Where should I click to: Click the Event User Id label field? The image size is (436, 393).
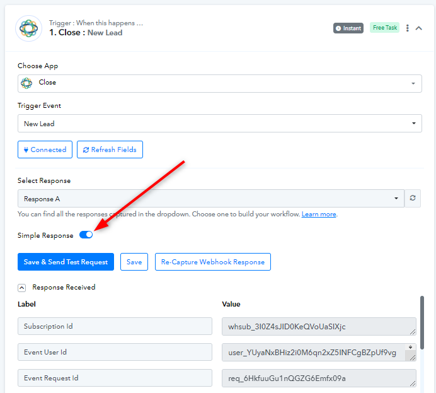(x=115, y=352)
